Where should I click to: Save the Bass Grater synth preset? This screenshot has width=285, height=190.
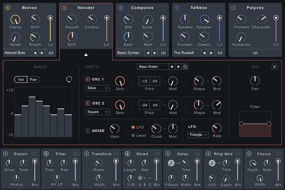pos(185,67)
